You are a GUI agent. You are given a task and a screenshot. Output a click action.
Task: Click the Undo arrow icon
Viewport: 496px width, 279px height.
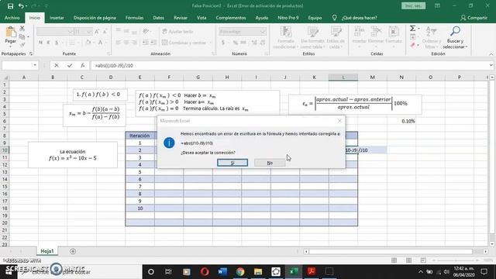(21, 5)
